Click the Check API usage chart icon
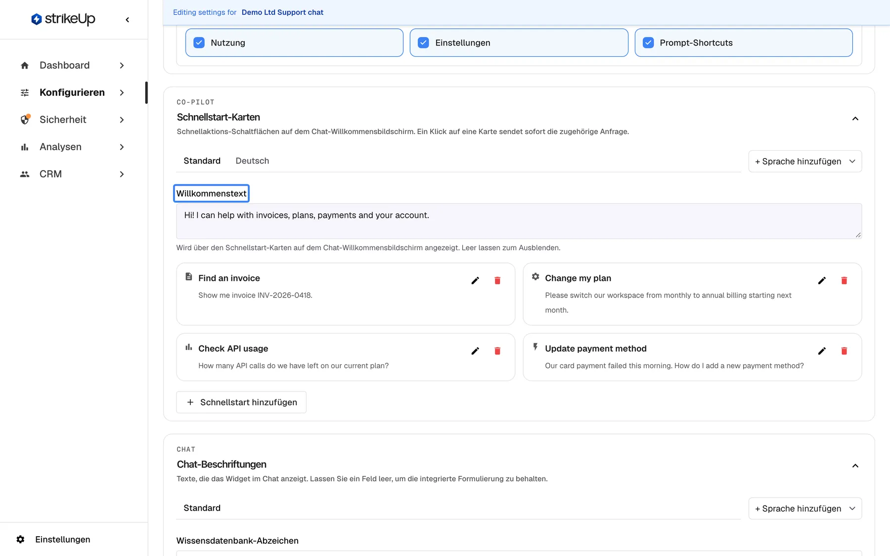 pyautogui.click(x=188, y=347)
